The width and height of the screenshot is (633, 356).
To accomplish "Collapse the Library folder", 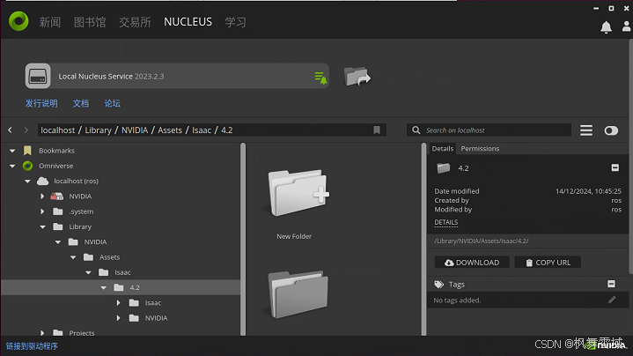I will pos(43,227).
